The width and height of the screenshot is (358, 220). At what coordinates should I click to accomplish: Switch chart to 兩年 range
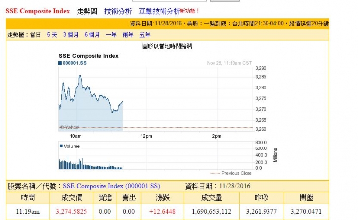tap(128, 35)
